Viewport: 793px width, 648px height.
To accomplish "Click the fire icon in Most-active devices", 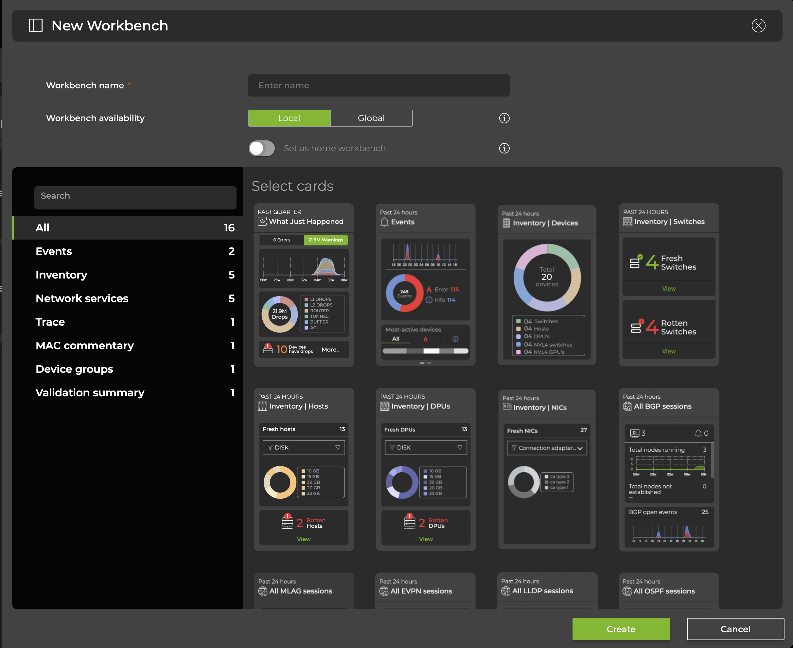I will [x=425, y=338].
